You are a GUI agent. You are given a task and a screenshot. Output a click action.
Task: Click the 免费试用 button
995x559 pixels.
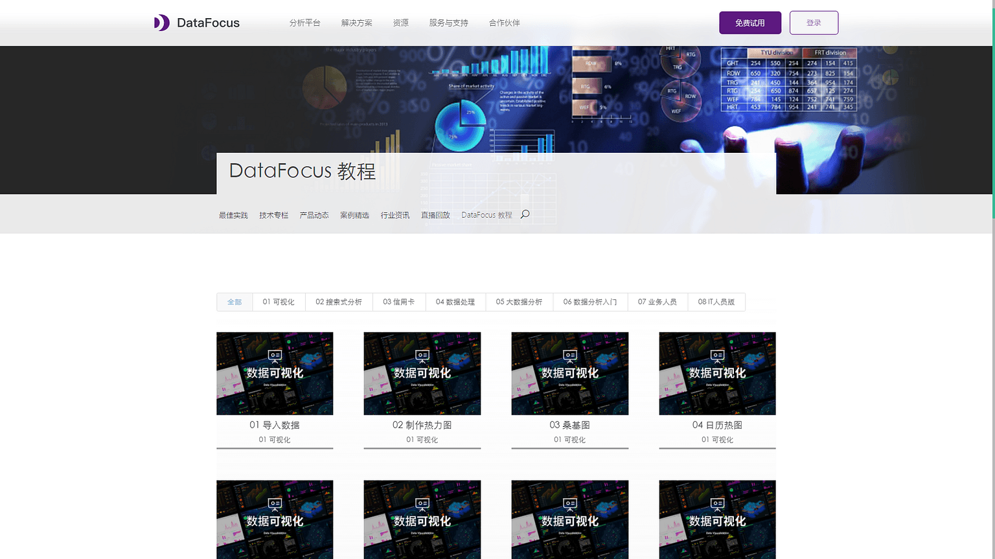750,23
